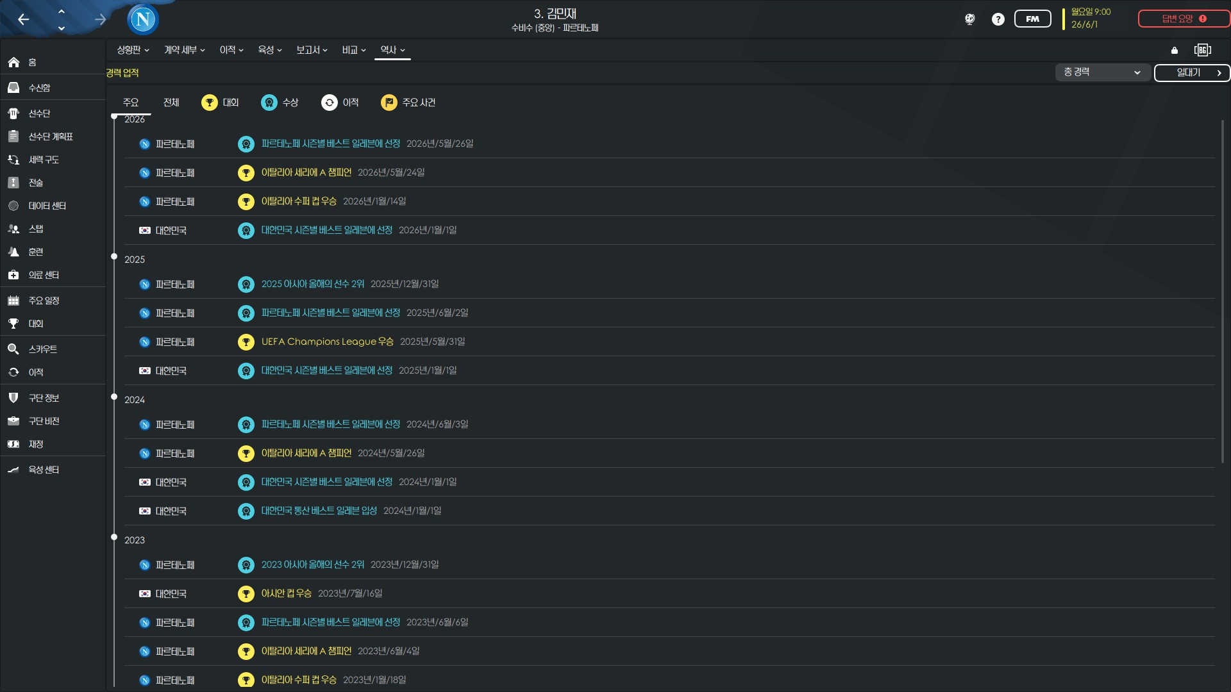
Task: Go forward with the right arrow
Action: 100,19
